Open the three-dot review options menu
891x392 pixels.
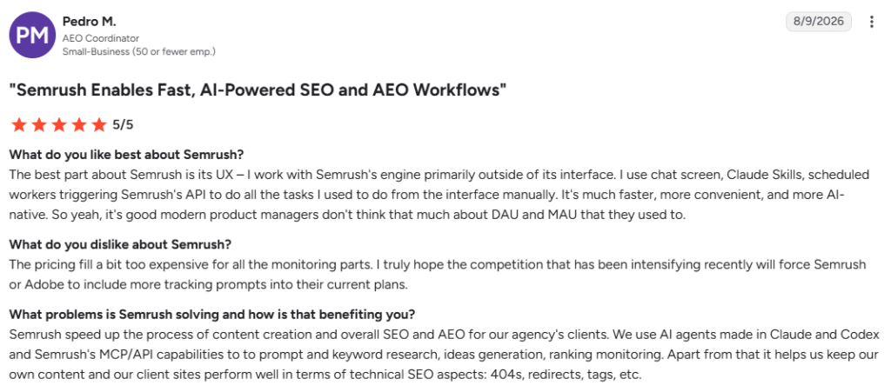click(x=872, y=22)
